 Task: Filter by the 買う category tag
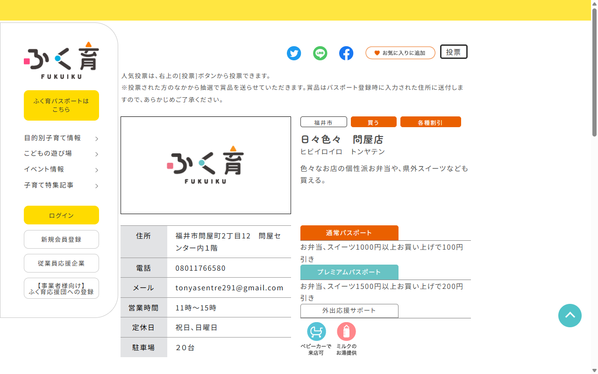coord(373,122)
